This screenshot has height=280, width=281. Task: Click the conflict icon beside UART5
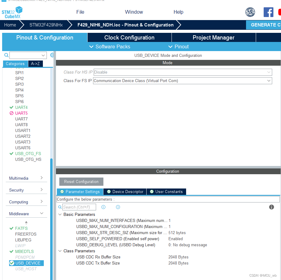pos(12,113)
